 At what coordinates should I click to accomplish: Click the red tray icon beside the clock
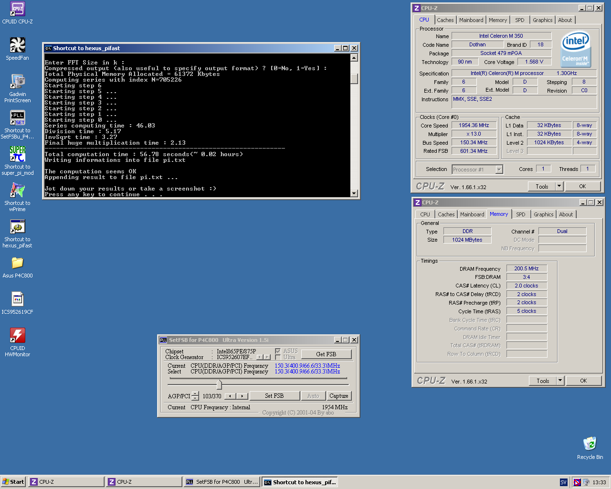[x=577, y=482]
